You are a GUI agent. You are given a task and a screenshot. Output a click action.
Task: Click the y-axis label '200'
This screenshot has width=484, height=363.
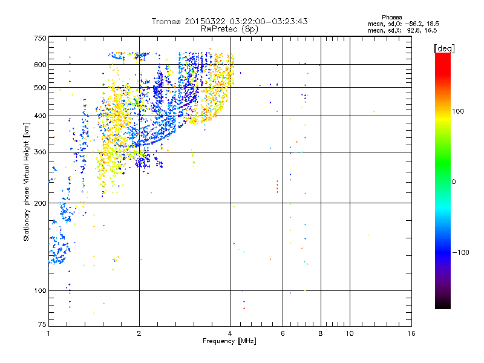pyautogui.click(x=40, y=203)
